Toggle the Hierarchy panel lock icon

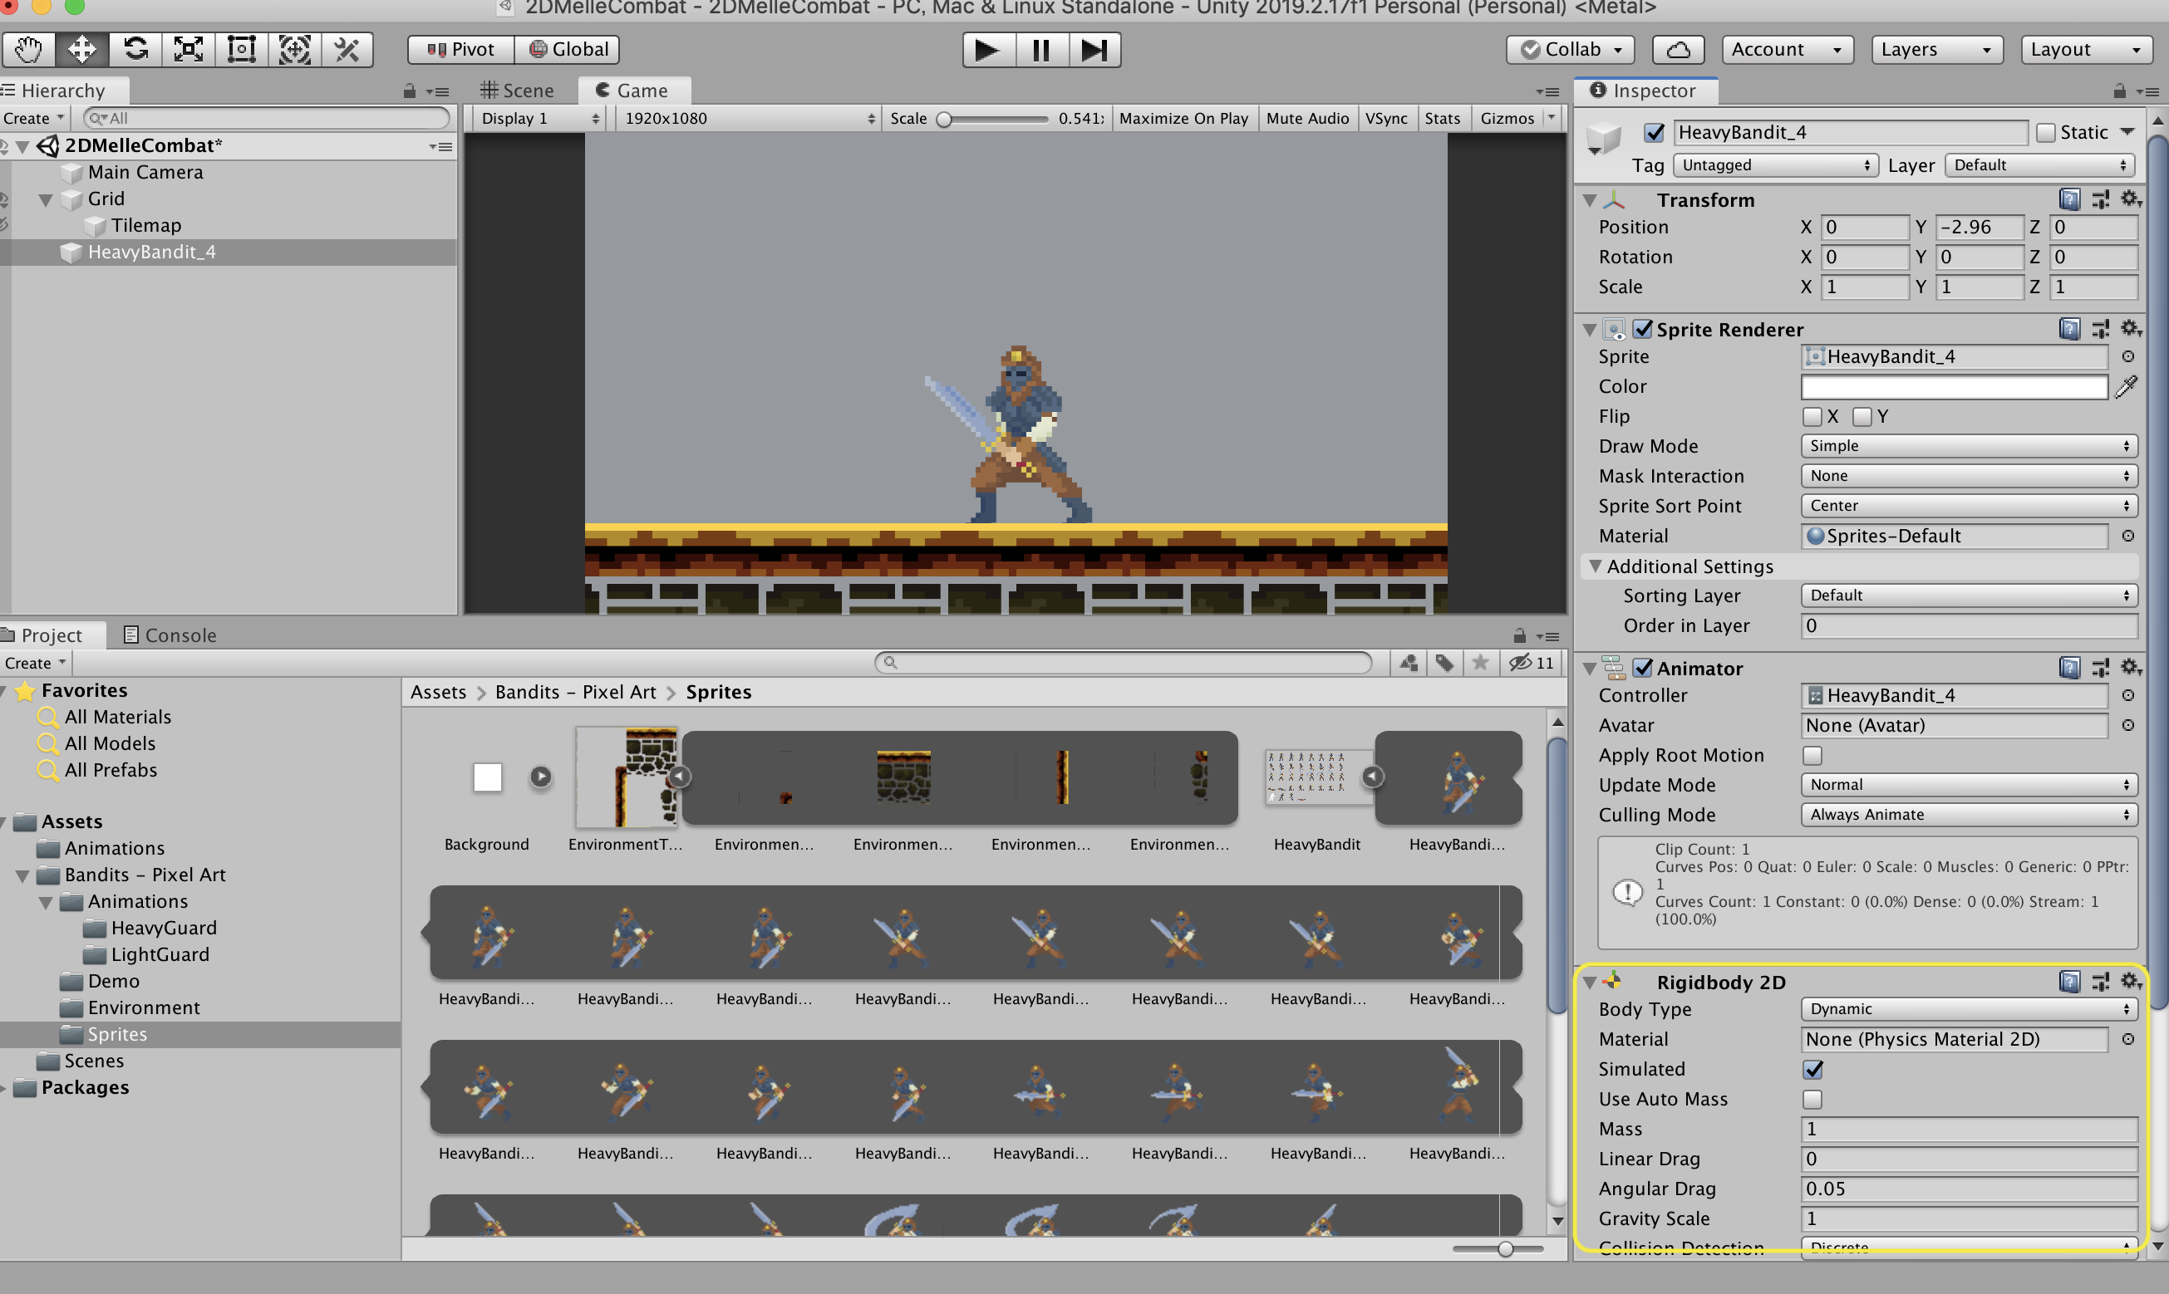point(409,91)
